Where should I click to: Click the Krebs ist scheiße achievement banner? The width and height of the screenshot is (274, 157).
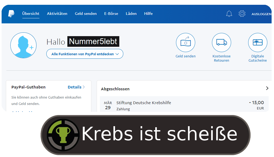click(x=145, y=135)
